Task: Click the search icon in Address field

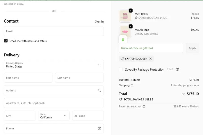Action: point(99,90)
